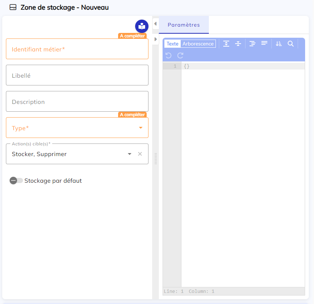314x304 pixels.
Task: Click the right arrow panel expander
Action: coord(156,39)
